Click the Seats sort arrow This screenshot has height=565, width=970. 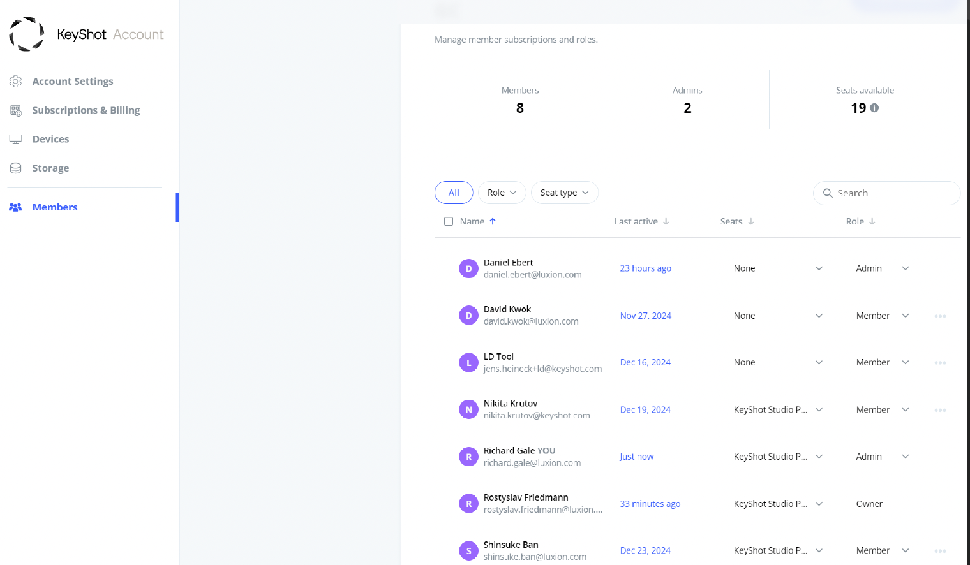pos(751,221)
